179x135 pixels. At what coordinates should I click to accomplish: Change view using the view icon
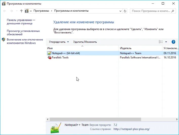[161, 42]
